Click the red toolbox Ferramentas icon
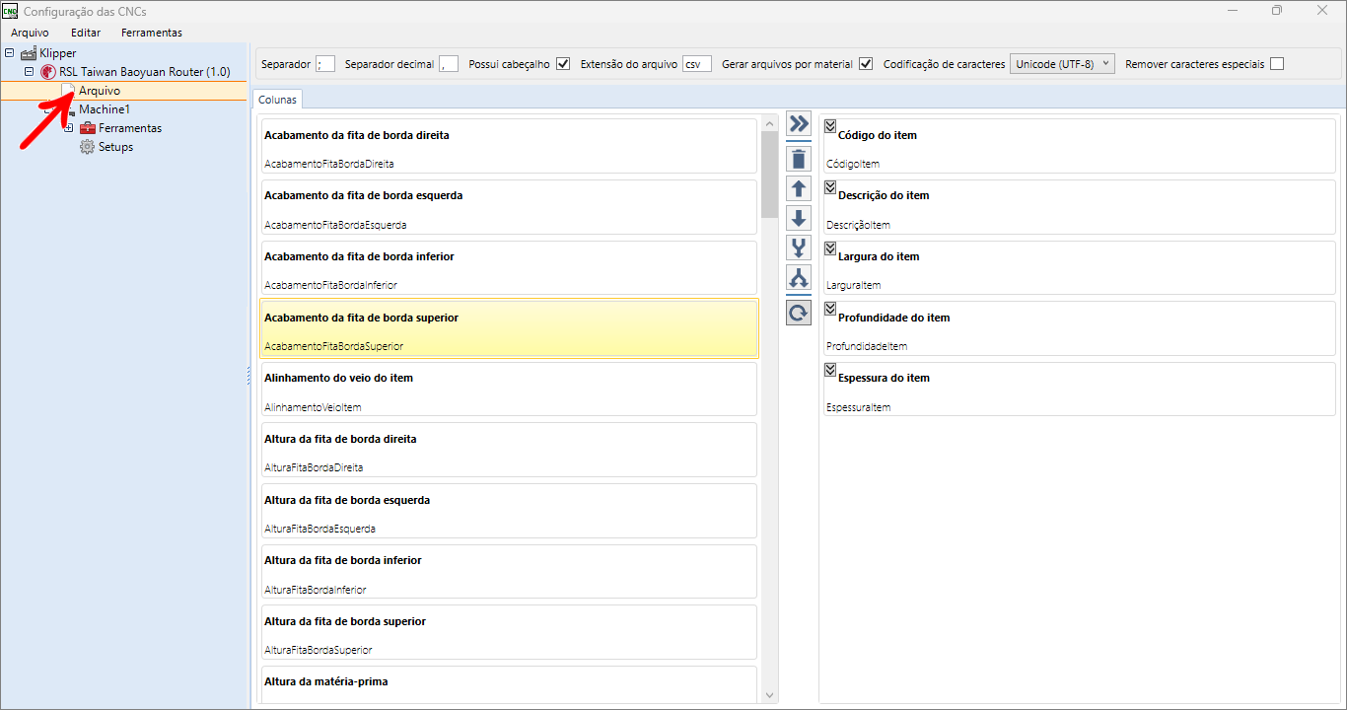 88,128
